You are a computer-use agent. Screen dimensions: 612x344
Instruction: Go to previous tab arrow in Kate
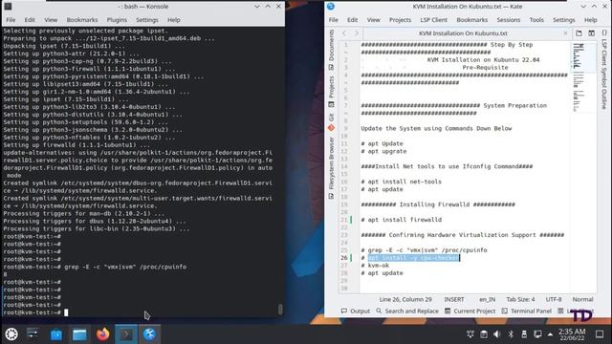[x=344, y=33]
